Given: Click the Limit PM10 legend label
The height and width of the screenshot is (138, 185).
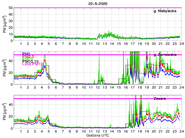Looking at the screenshot, I should pyautogui.click(x=32, y=65).
